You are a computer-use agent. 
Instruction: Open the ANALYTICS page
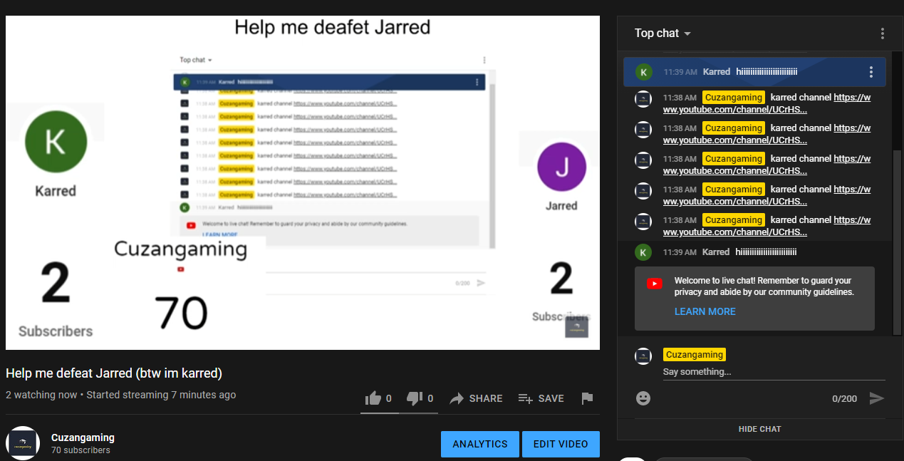(x=480, y=444)
